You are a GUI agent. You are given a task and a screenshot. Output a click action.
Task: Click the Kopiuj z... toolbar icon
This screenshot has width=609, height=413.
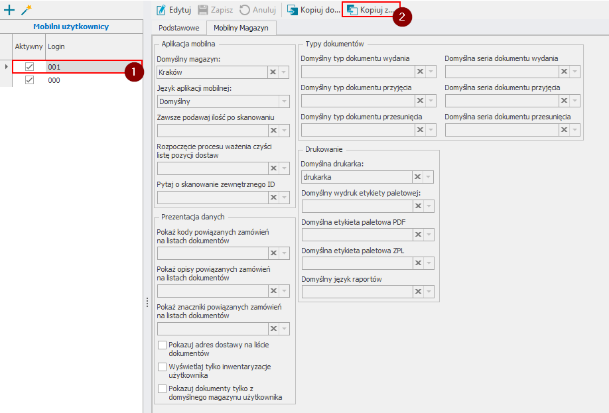[x=352, y=10]
